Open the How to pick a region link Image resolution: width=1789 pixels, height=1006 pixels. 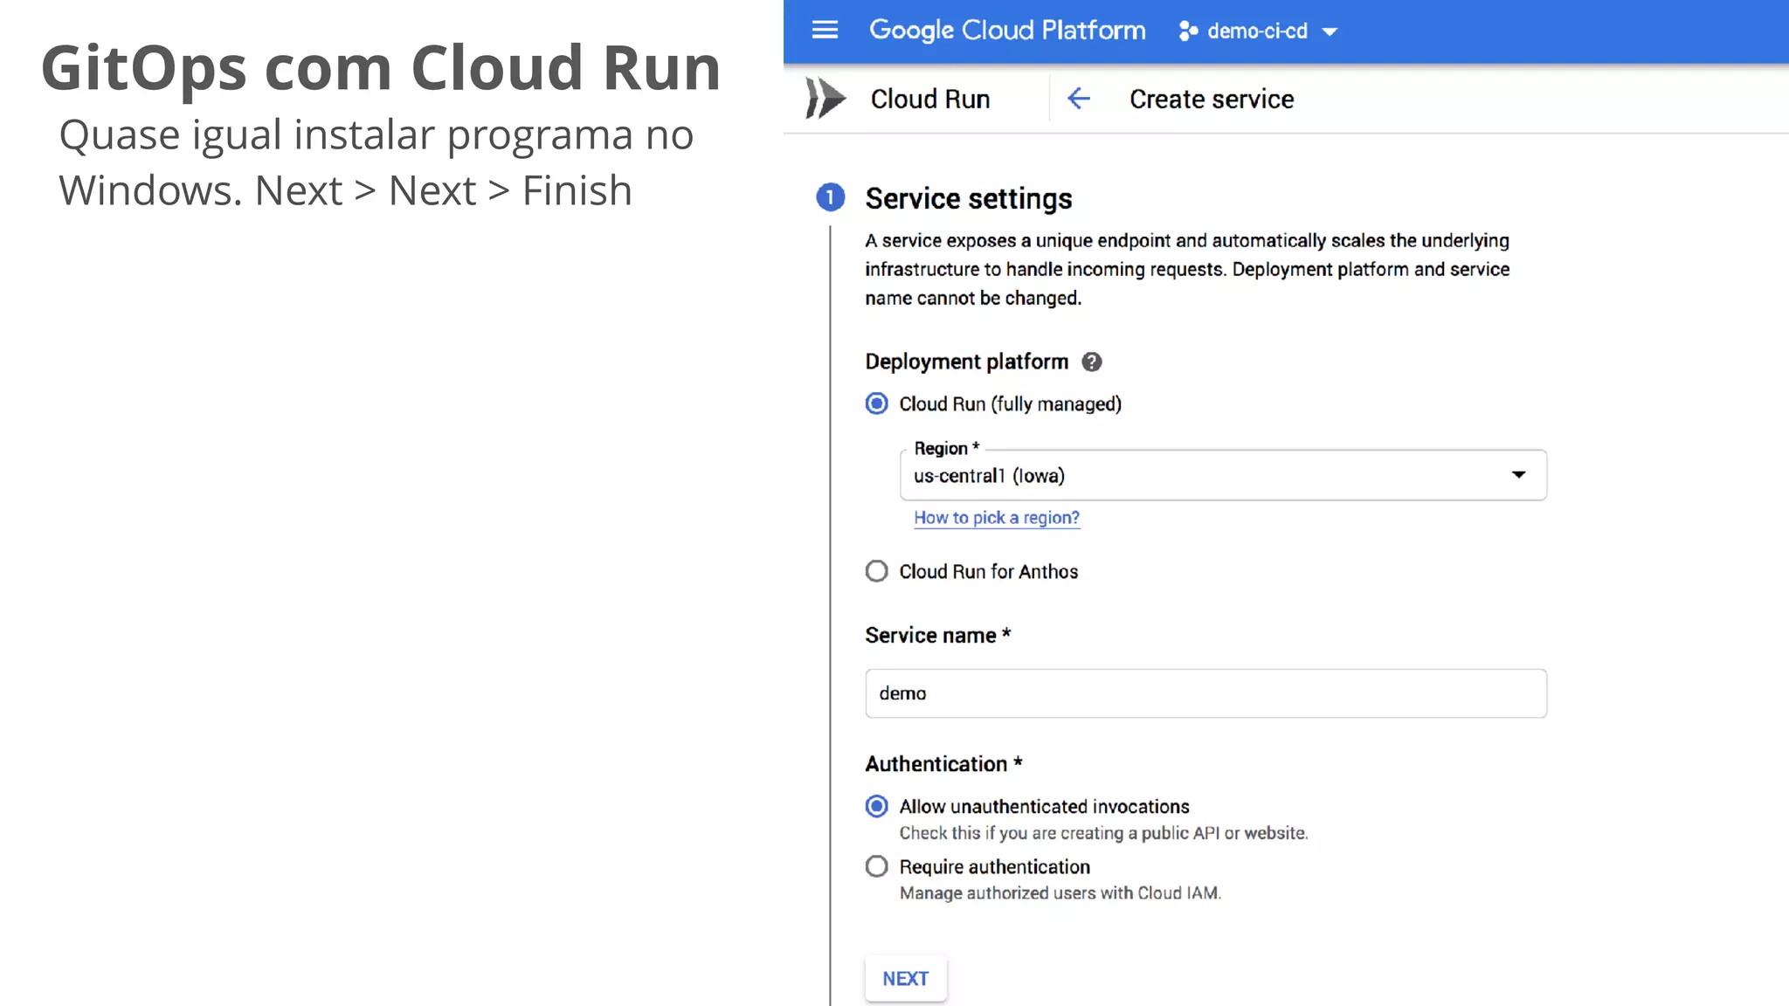pos(997,518)
